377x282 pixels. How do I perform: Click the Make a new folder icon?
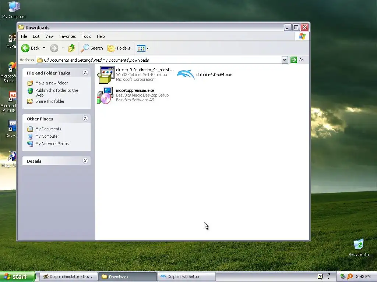tap(30, 83)
